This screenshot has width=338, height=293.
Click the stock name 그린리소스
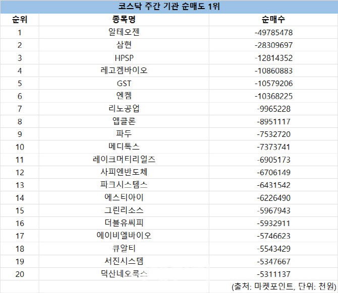coord(124,210)
